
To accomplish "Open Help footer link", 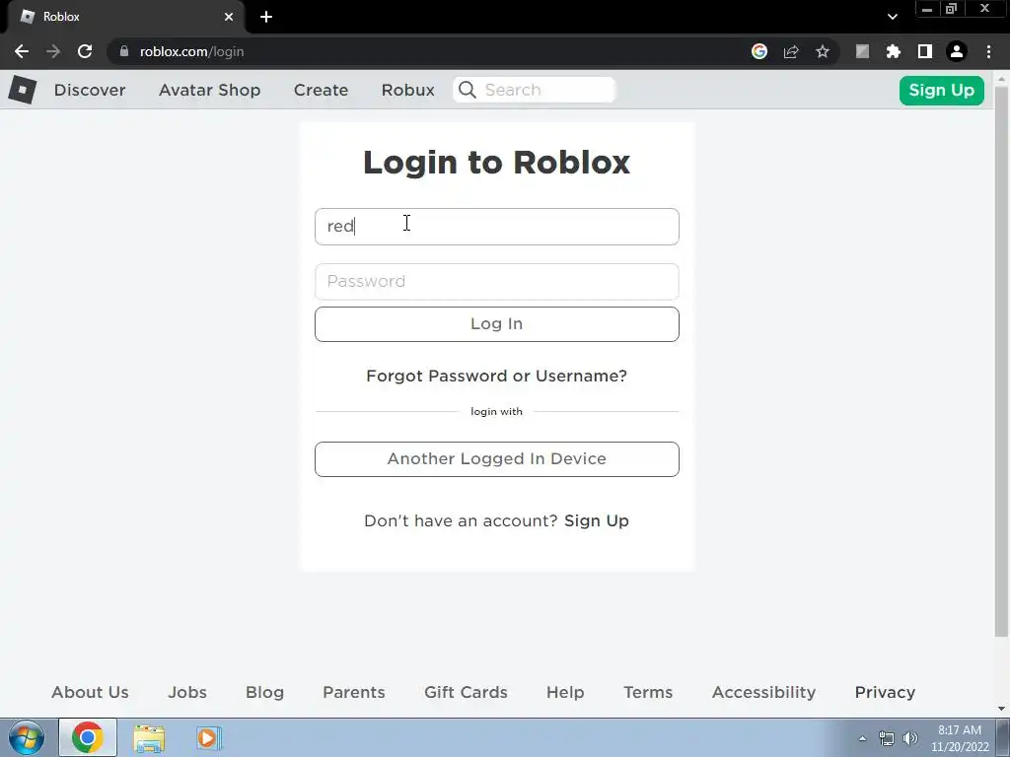I will pyautogui.click(x=565, y=692).
